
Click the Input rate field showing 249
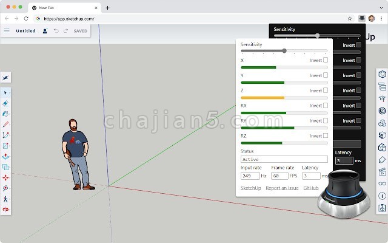click(x=250, y=176)
